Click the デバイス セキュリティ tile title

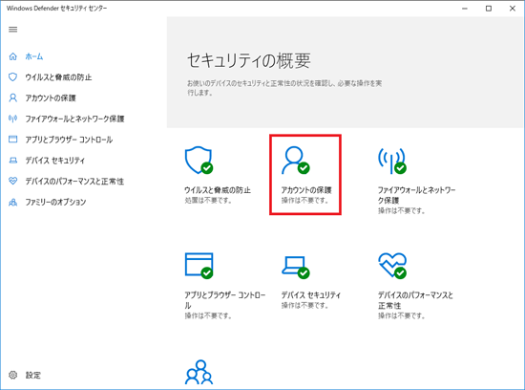tap(311, 295)
